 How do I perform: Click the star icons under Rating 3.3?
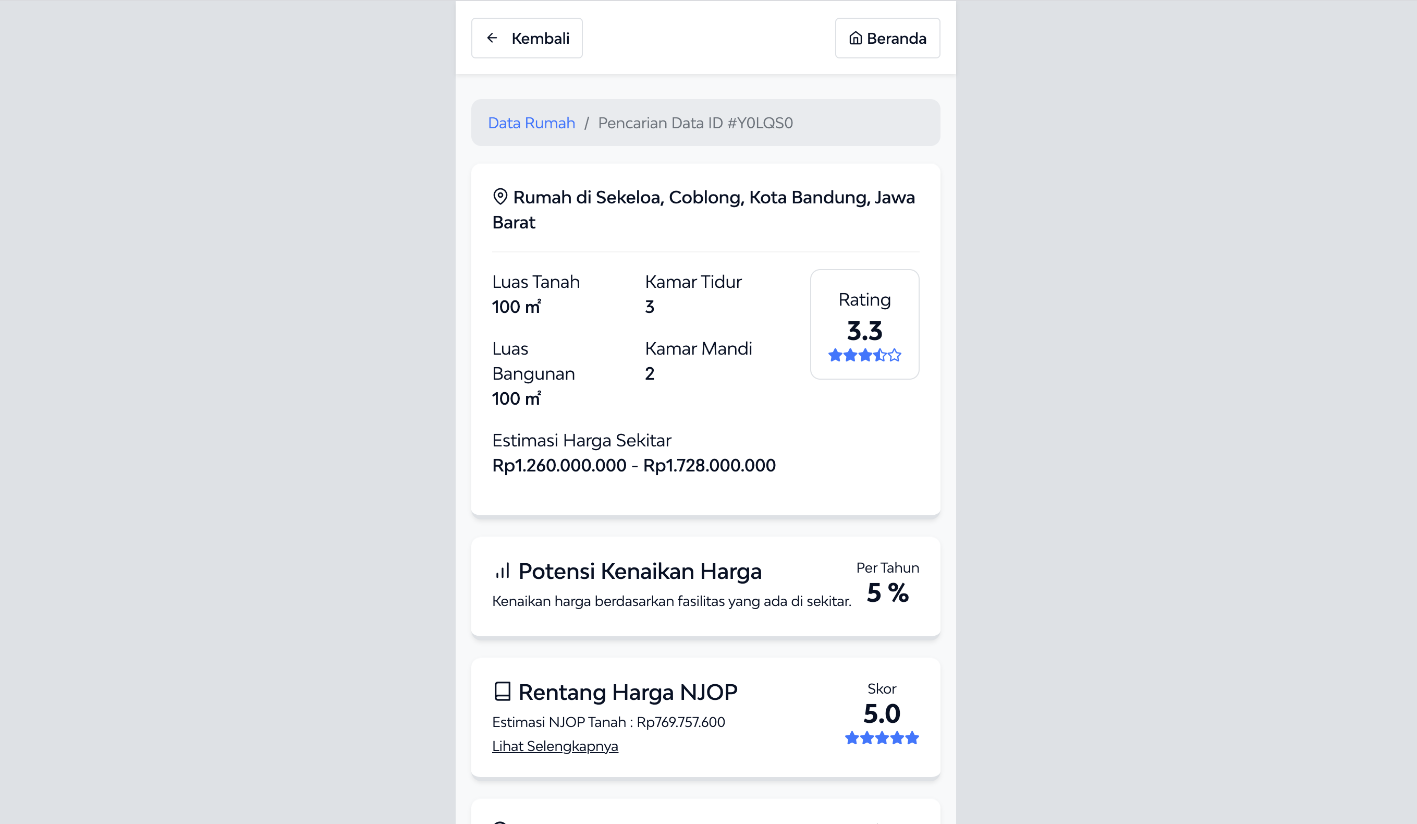click(x=864, y=355)
